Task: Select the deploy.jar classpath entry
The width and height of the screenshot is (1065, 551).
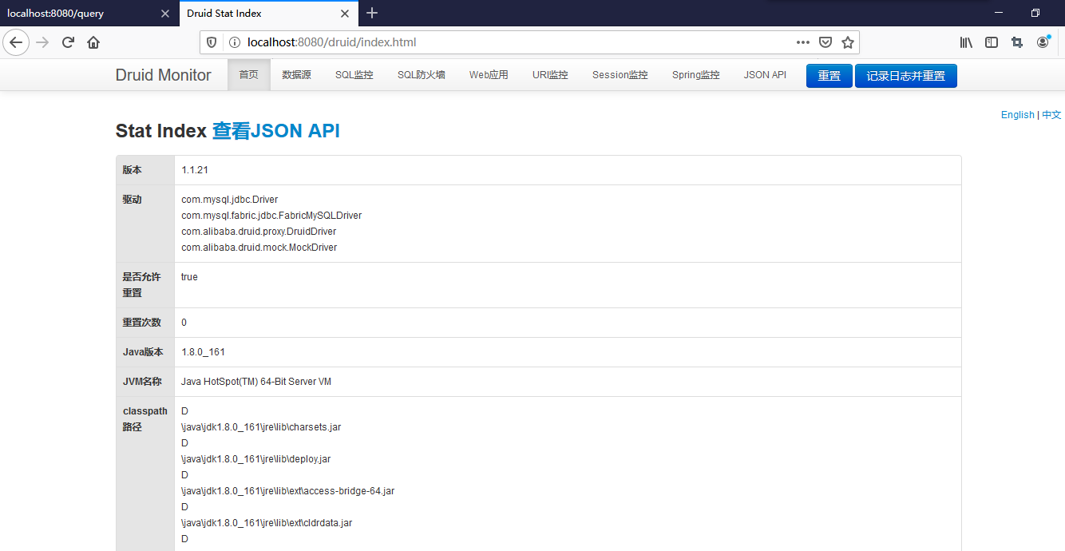Action: tap(255, 459)
